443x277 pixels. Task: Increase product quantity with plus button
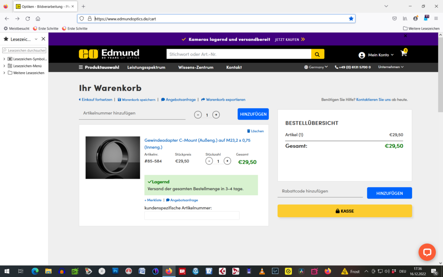[x=227, y=161]
